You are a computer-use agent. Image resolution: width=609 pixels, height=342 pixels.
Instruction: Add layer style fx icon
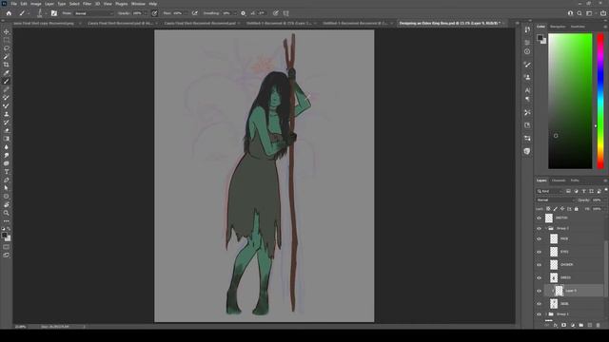(556, 325)
